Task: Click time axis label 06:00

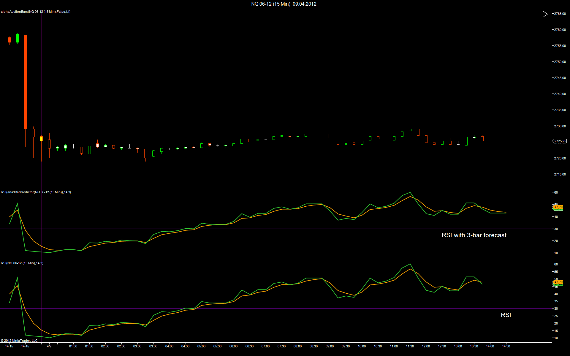Action: click(x=234, y=346)
